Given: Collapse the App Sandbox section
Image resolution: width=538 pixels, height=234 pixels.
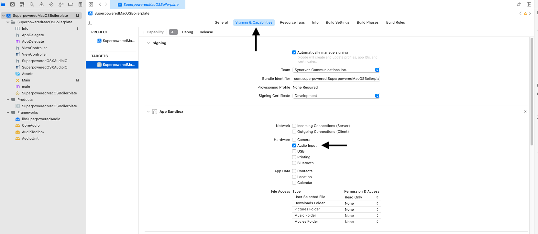Looking at the screenshot, I should pos(148,112).
